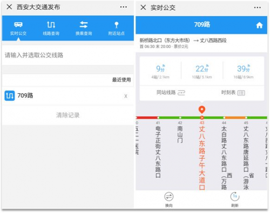This screenshot has height=213, width=270.
Task: Select the 39分 bus arrival estimate
Action: pyautogui.click(x=244, y=71)
